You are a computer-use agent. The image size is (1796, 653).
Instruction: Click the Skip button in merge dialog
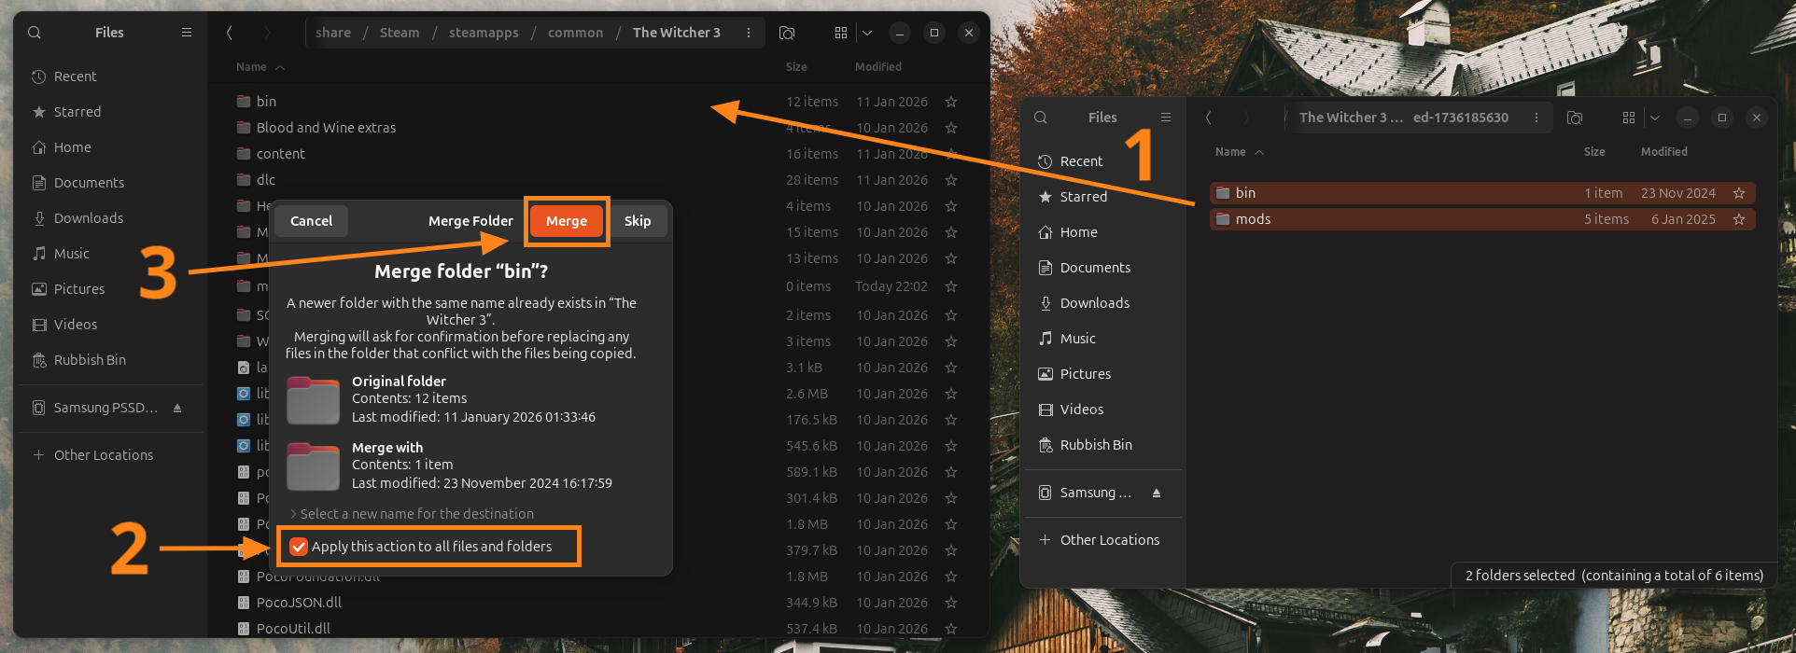[x=638, y=221]
